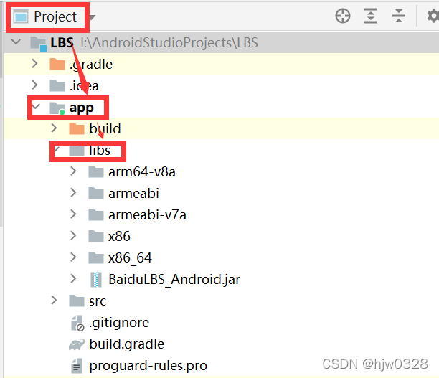Image resolution: width=439 pixels, height=378 pixels.
Task: Click the armeabi folder icon
Action: (x=96, y=193)
